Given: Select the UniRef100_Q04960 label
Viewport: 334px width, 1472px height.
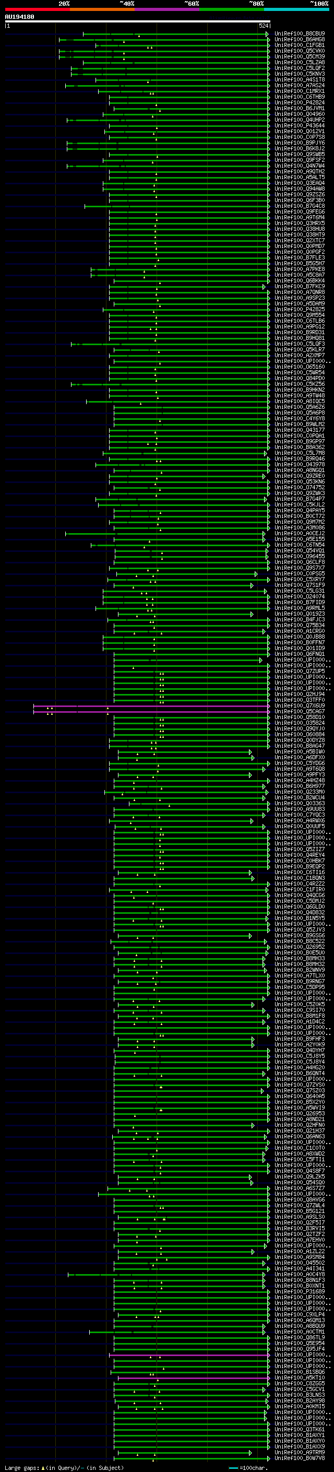Looking at the screenshot, I should (299, 114).
